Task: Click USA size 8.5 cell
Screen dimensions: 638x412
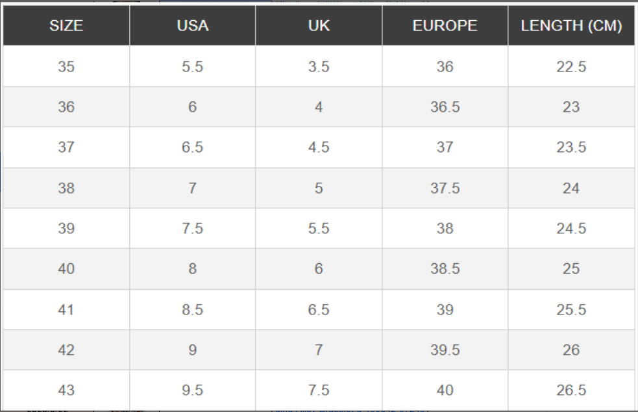Action: [x=192, y=310]
